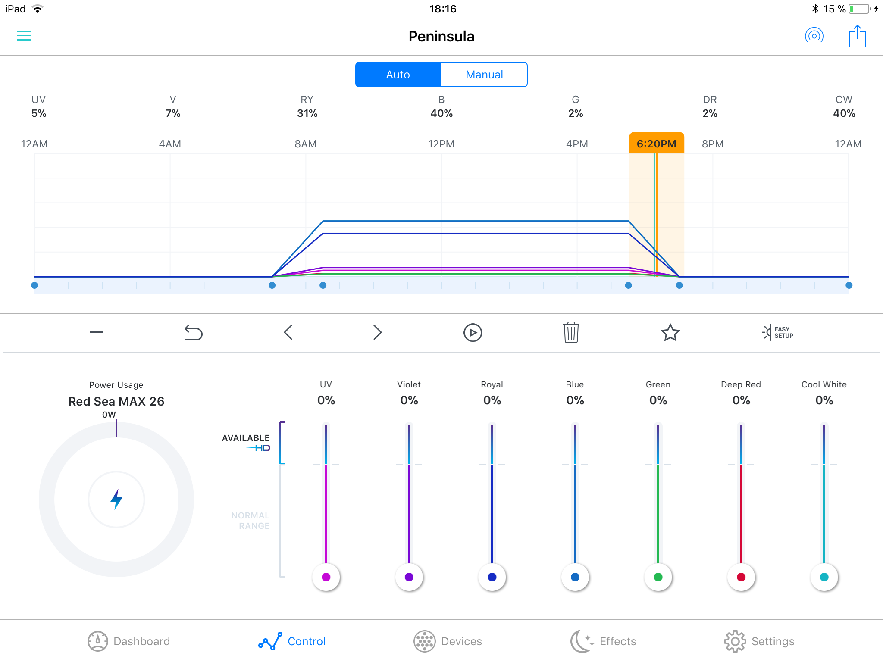Go to Dashboard tab

click(x=128, y=641)
